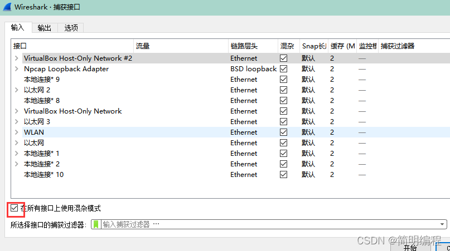
Task: Expand the 本地连接* 2 row
Action: pos(17,164)
